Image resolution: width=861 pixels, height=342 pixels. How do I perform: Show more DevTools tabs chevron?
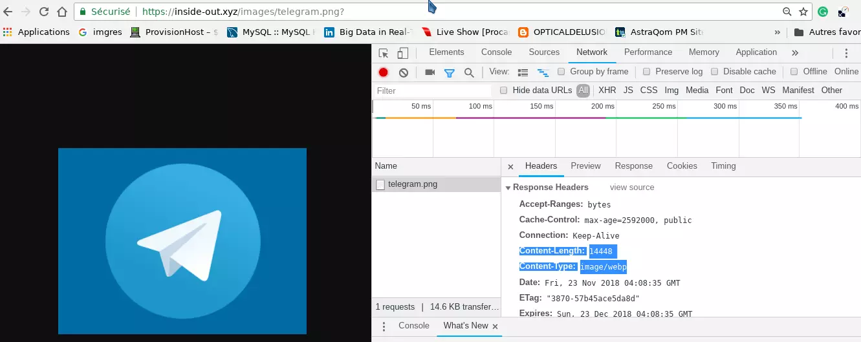click(795, 53)
